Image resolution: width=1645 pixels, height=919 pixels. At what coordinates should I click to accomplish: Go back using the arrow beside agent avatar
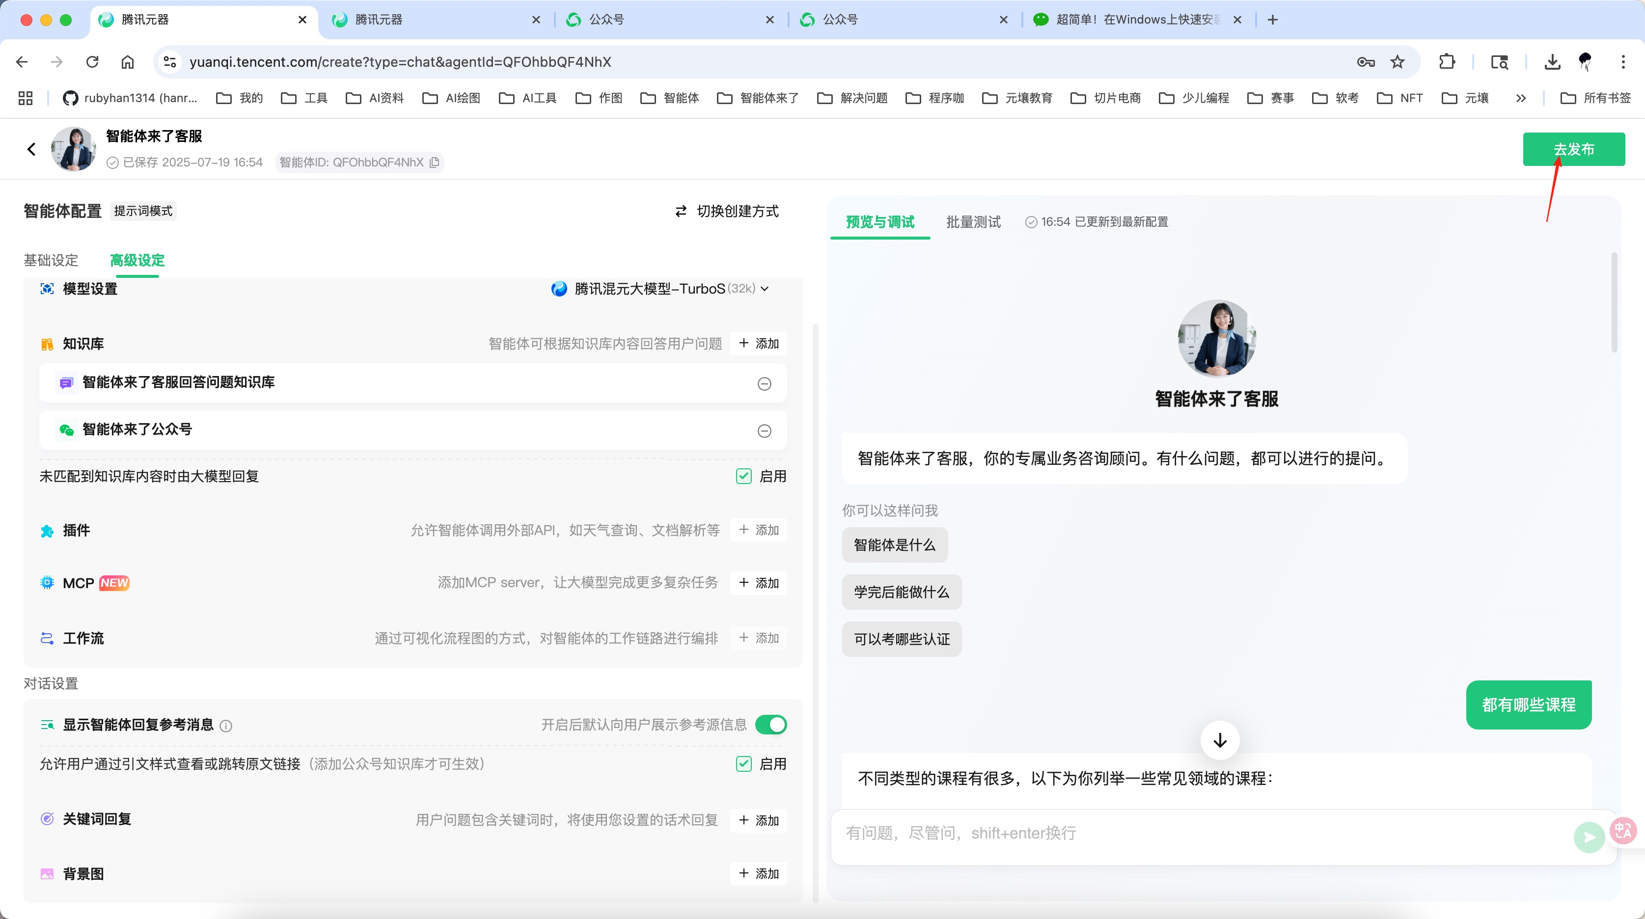[31, 148]
